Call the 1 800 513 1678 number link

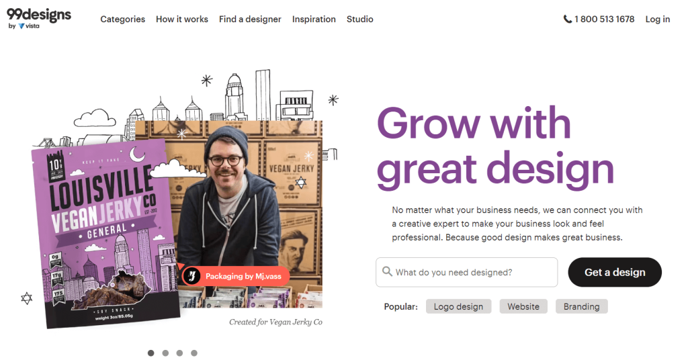pos(604,19)
